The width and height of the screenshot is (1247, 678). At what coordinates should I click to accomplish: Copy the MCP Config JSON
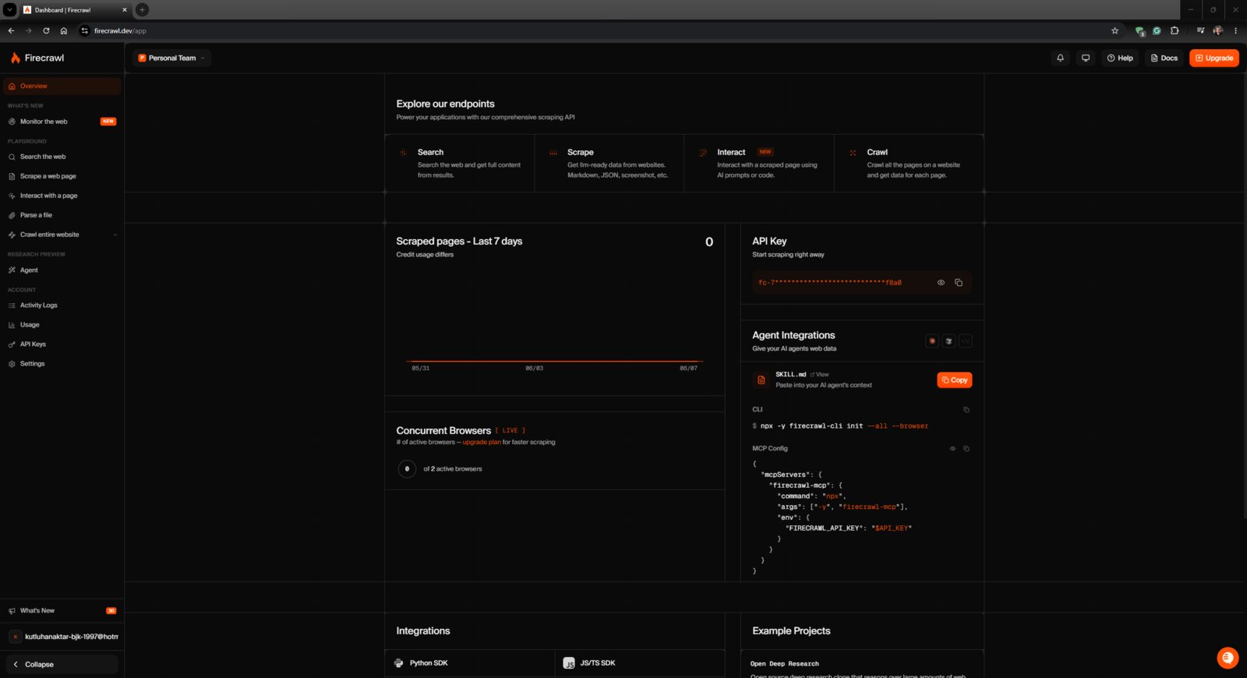tap(966, 449)
